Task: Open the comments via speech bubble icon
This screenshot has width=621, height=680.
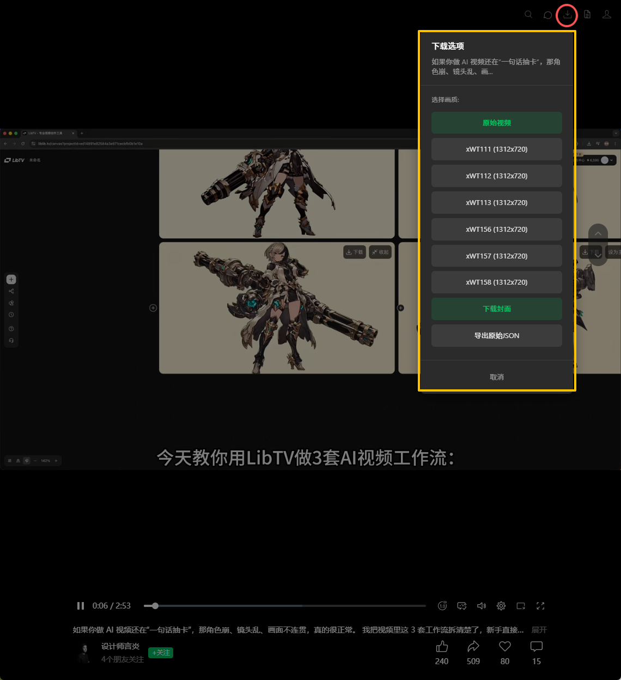Action: (537, 647)
